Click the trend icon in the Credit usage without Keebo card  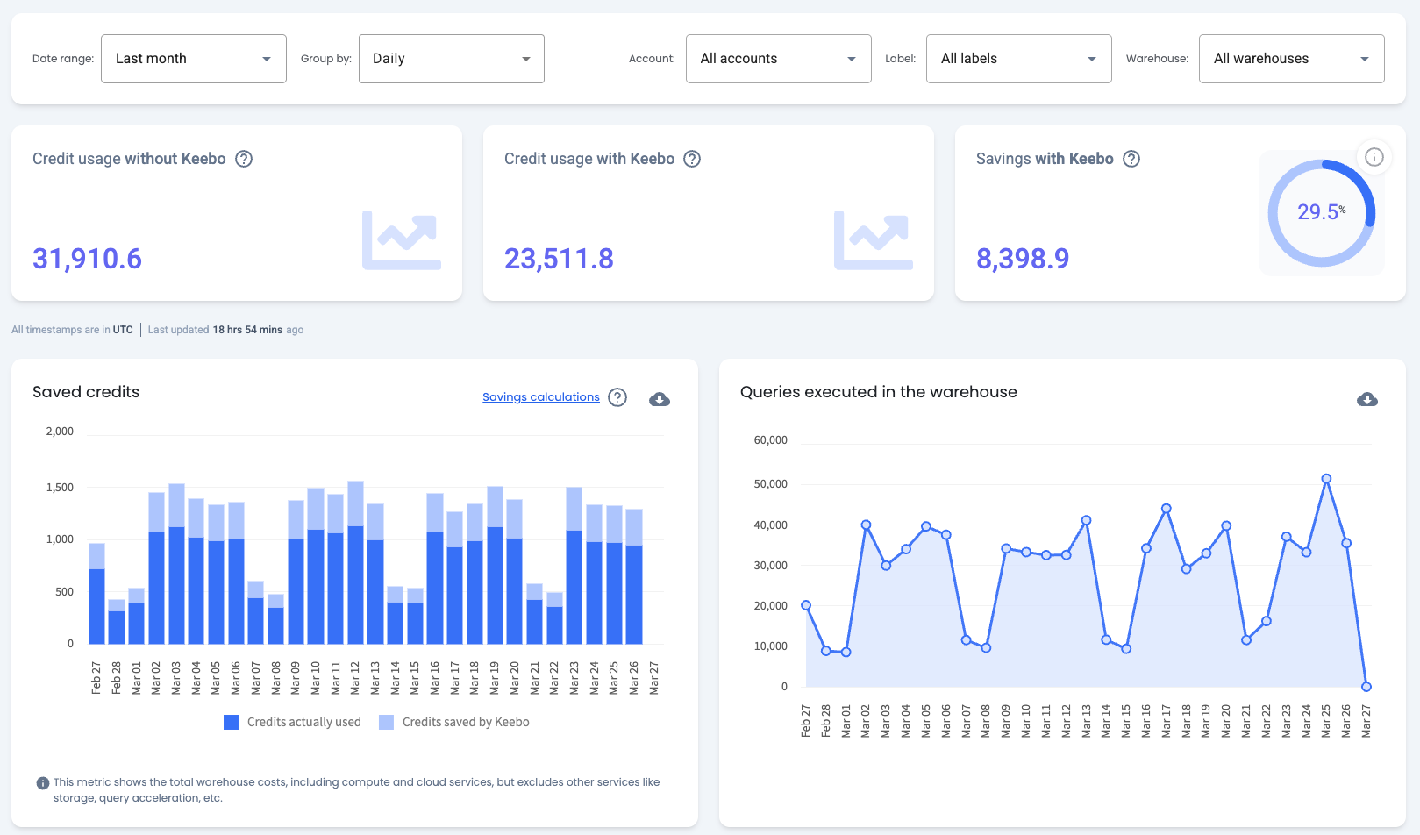402,237
